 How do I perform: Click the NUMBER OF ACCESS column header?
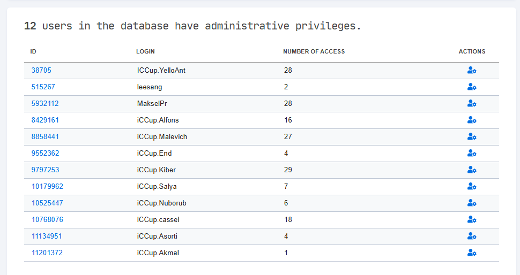point(314,51)
